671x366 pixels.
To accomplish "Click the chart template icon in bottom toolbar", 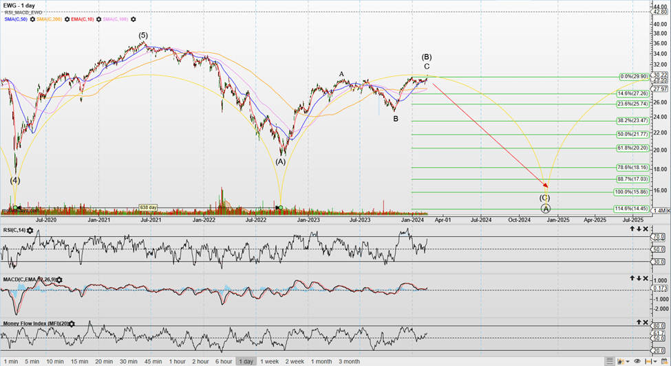I will point(621,361).
